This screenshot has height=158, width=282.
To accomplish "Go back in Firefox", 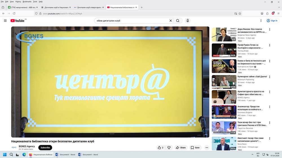I will click(x=3, y=13).
